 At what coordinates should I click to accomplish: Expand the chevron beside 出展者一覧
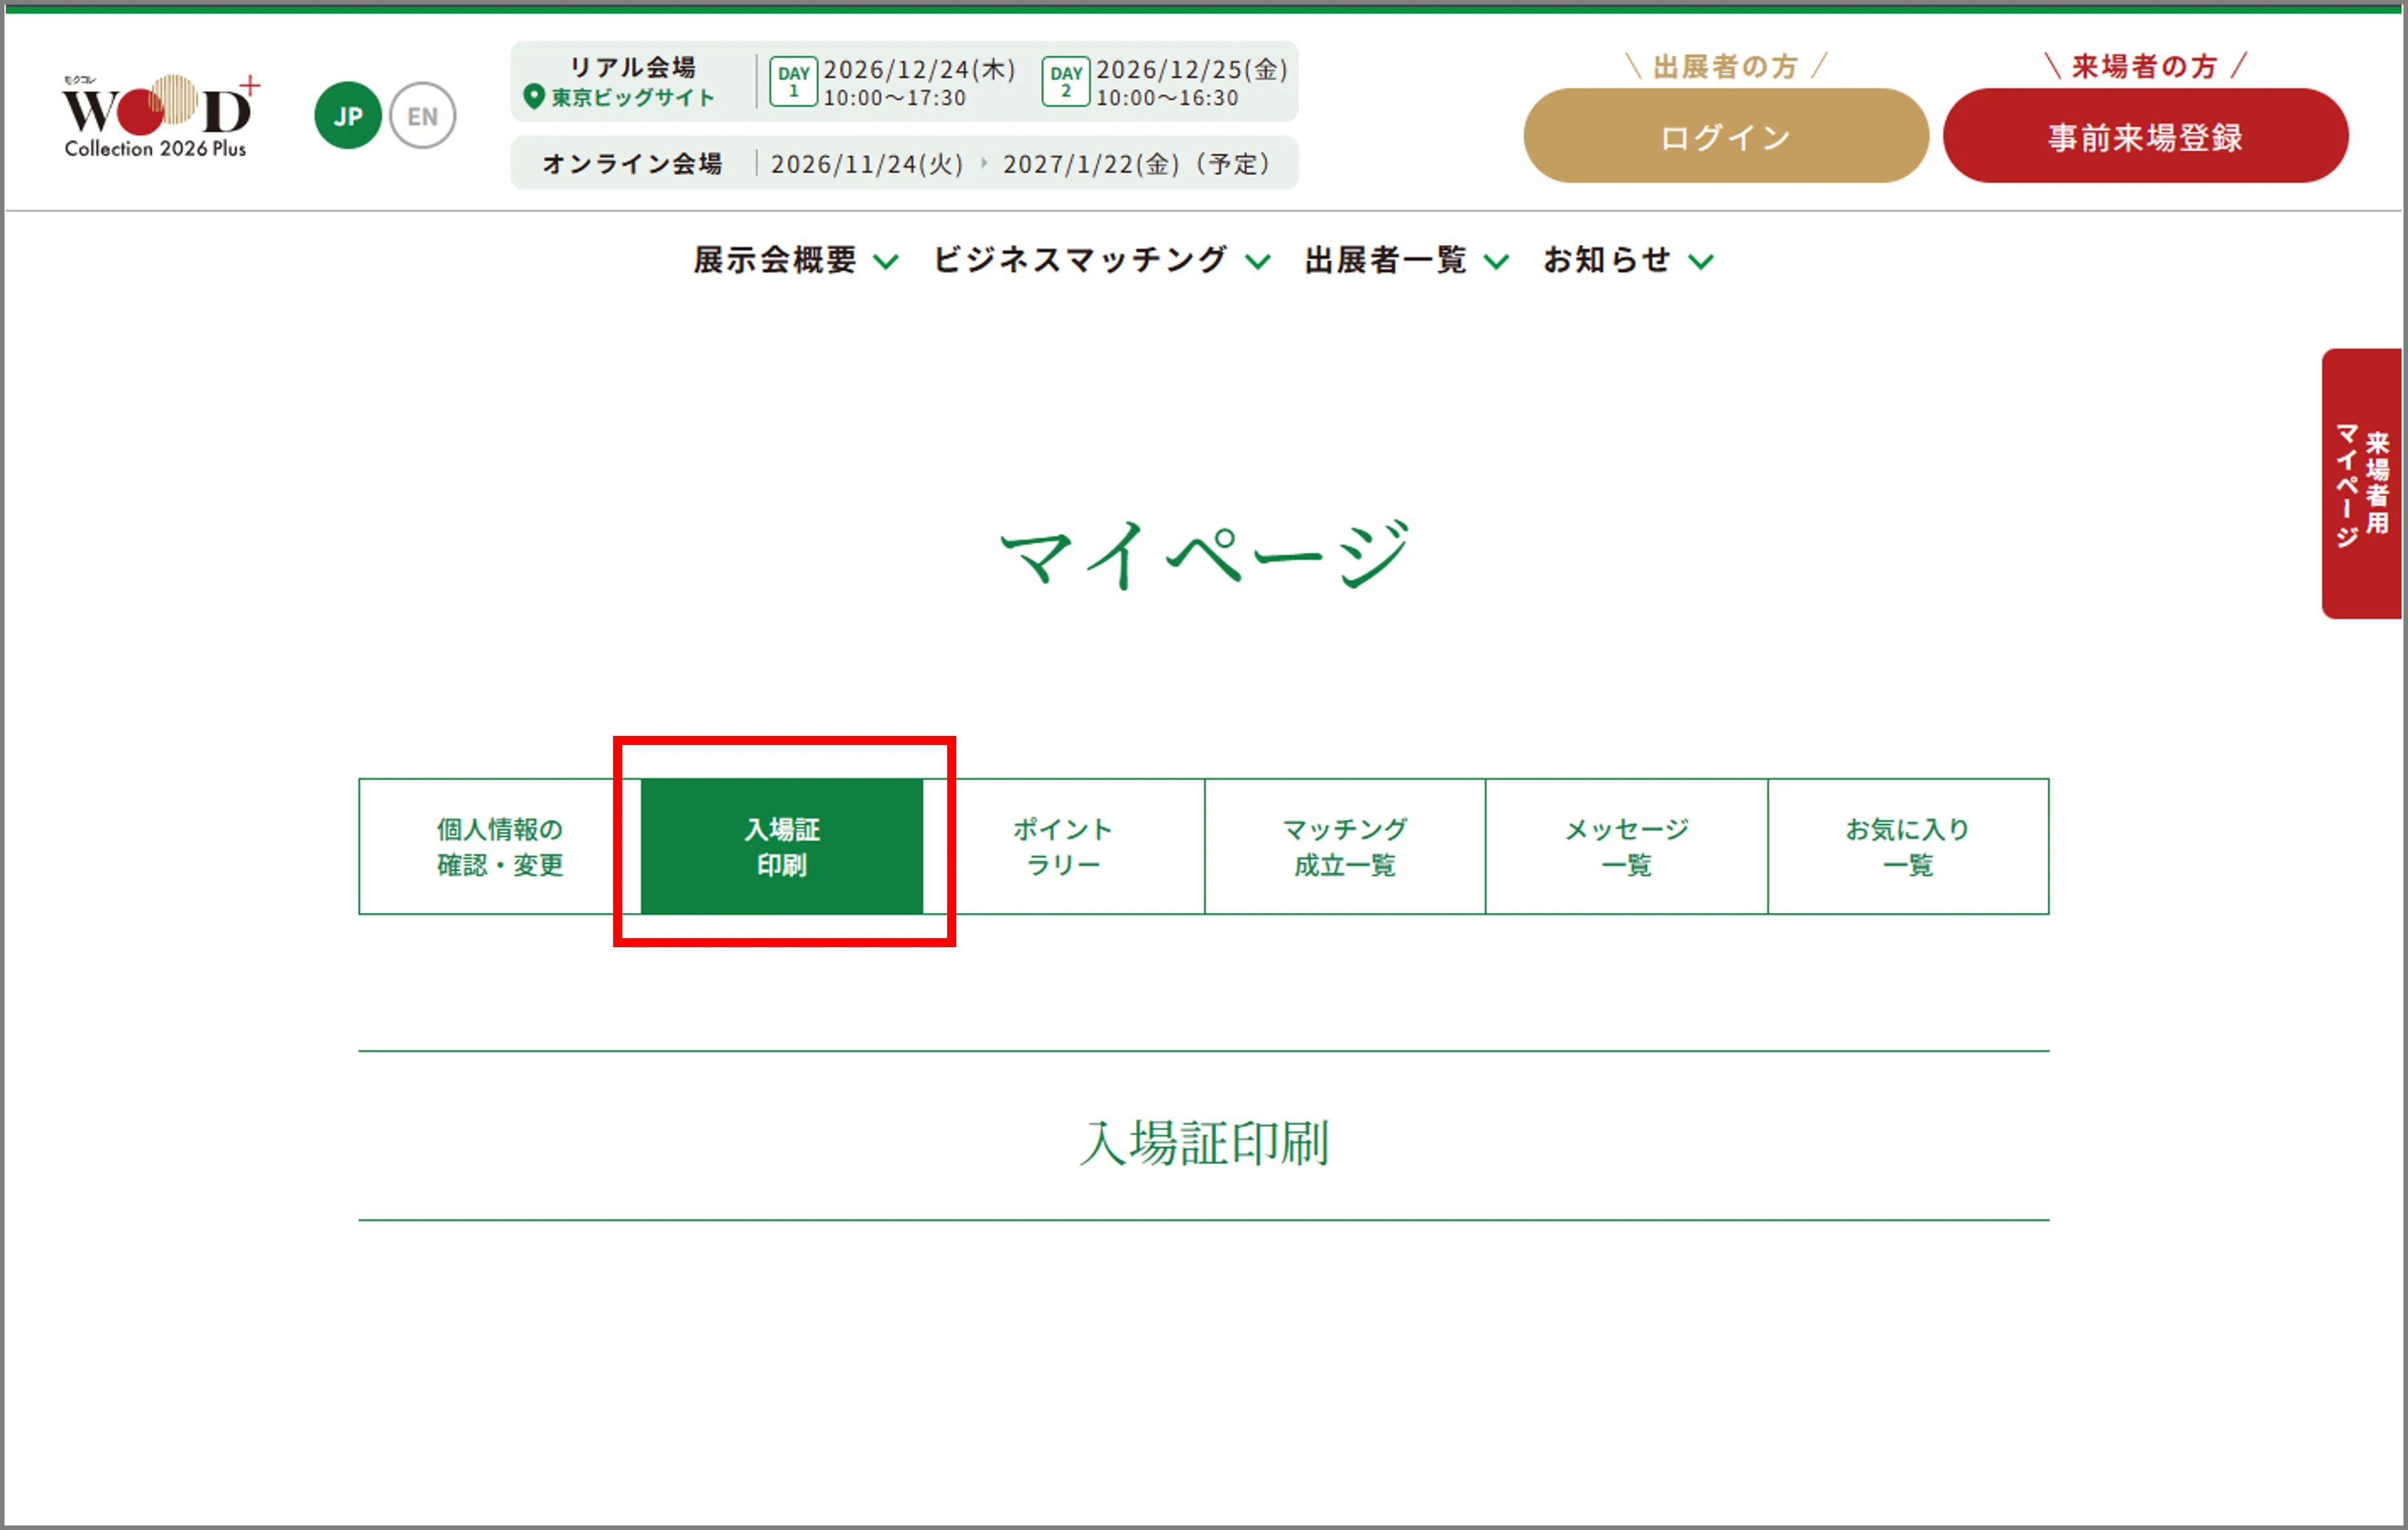(x=1496, y=262)
